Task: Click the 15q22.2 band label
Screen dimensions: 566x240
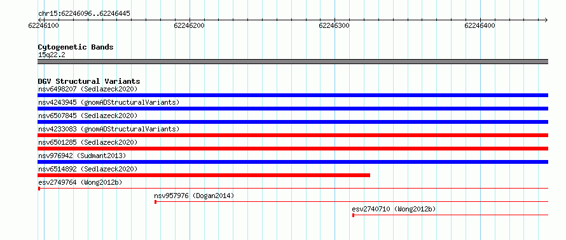Action: pyautogui.click(x=52, y=55)
